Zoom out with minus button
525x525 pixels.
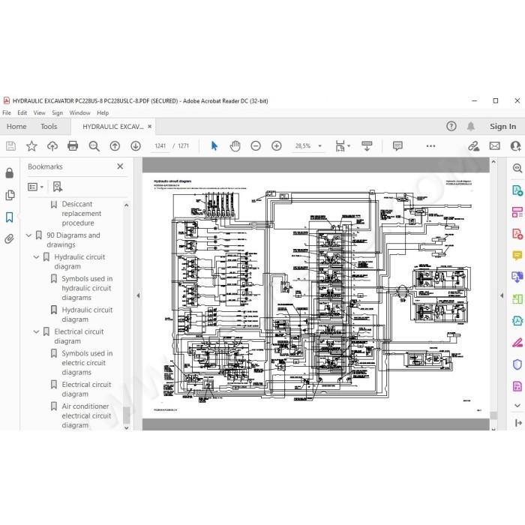tap(256, 146)
